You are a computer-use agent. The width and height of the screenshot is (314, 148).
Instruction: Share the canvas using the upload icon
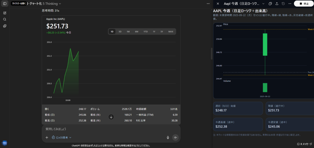277,4
